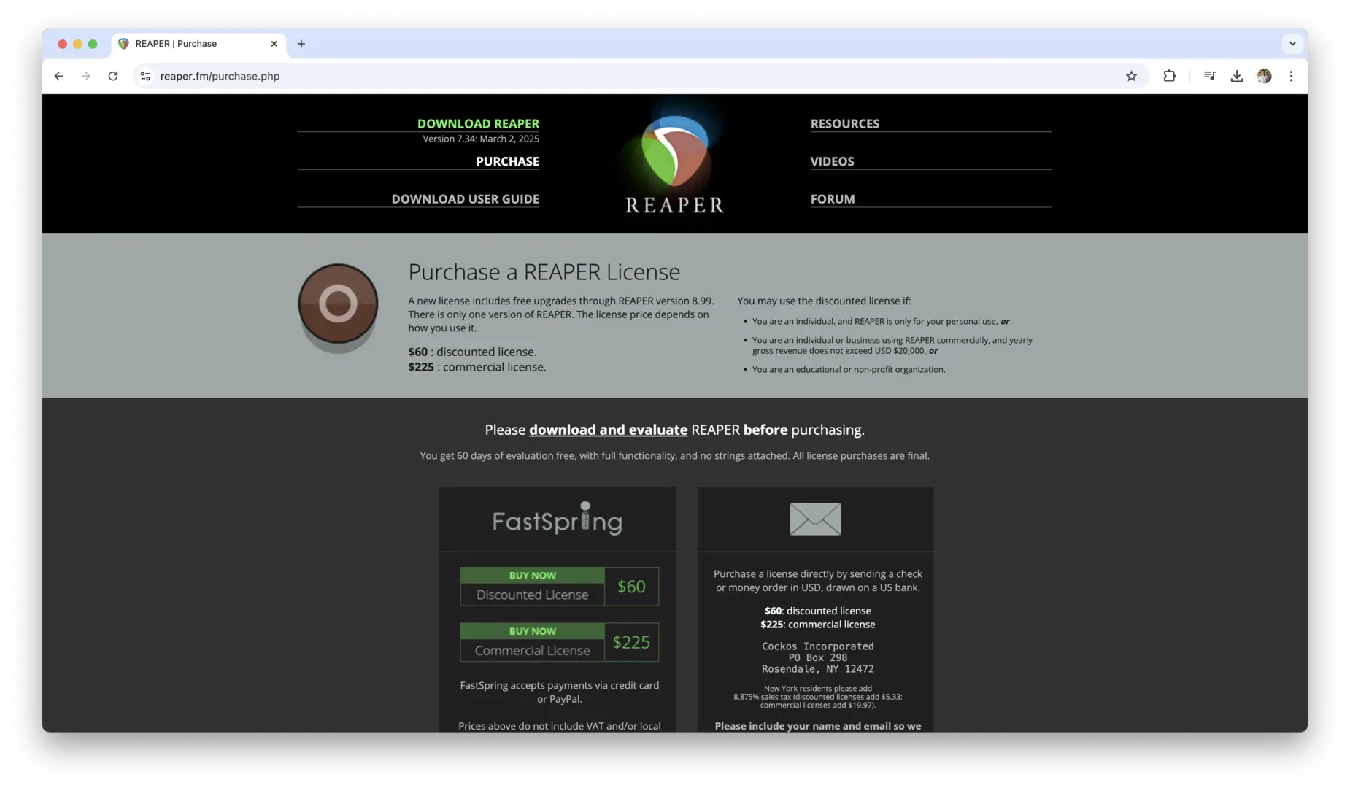
Task: Click the $60 price box
Action: coord(631,587)
